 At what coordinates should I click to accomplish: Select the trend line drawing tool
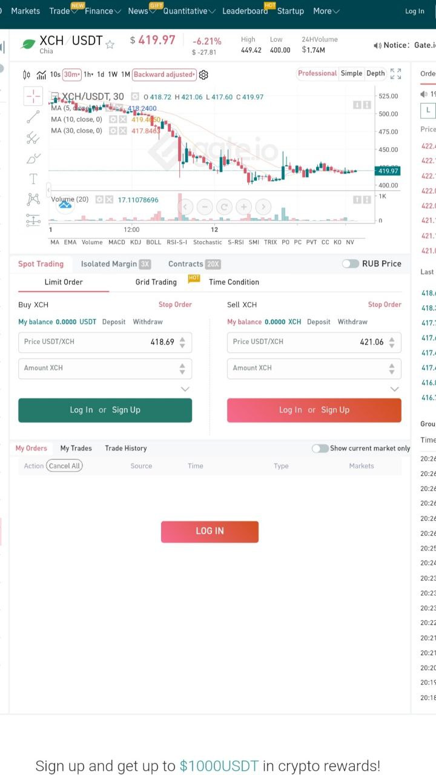[x=33, y=117]
